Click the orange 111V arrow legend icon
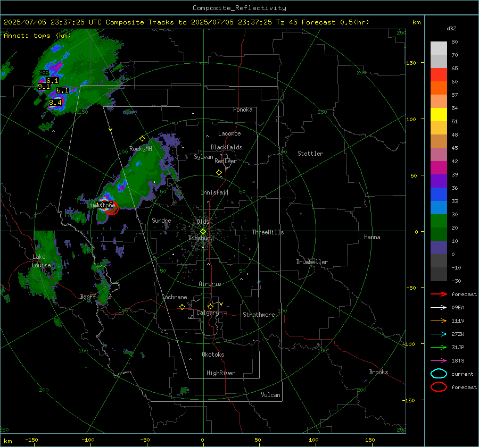The width and height of the screenshot is (479, 447). 439,321
